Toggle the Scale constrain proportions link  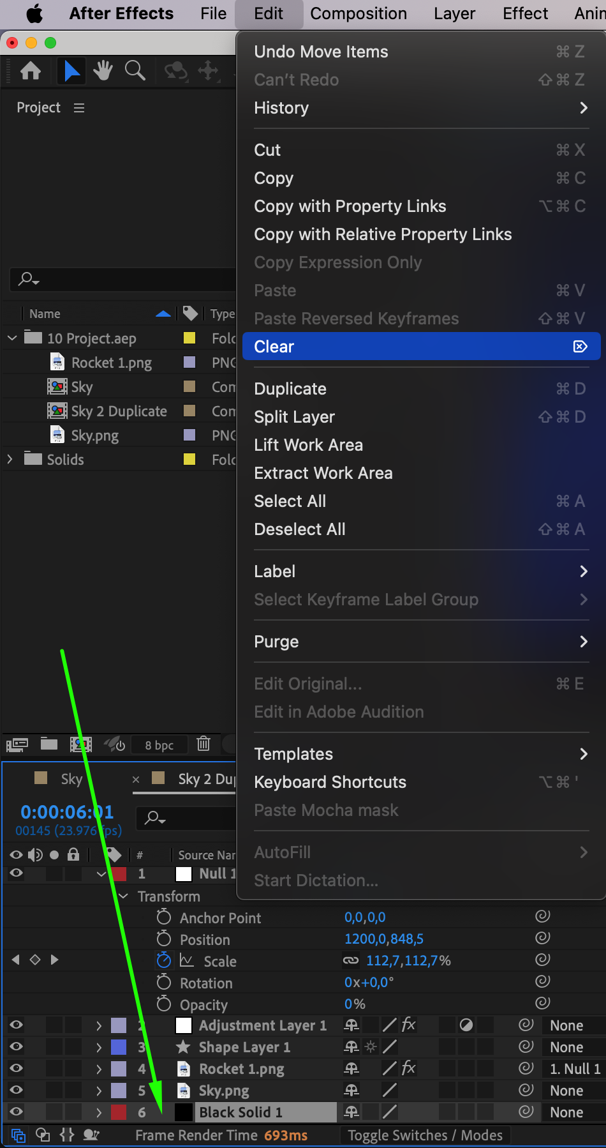click(351, 960)
